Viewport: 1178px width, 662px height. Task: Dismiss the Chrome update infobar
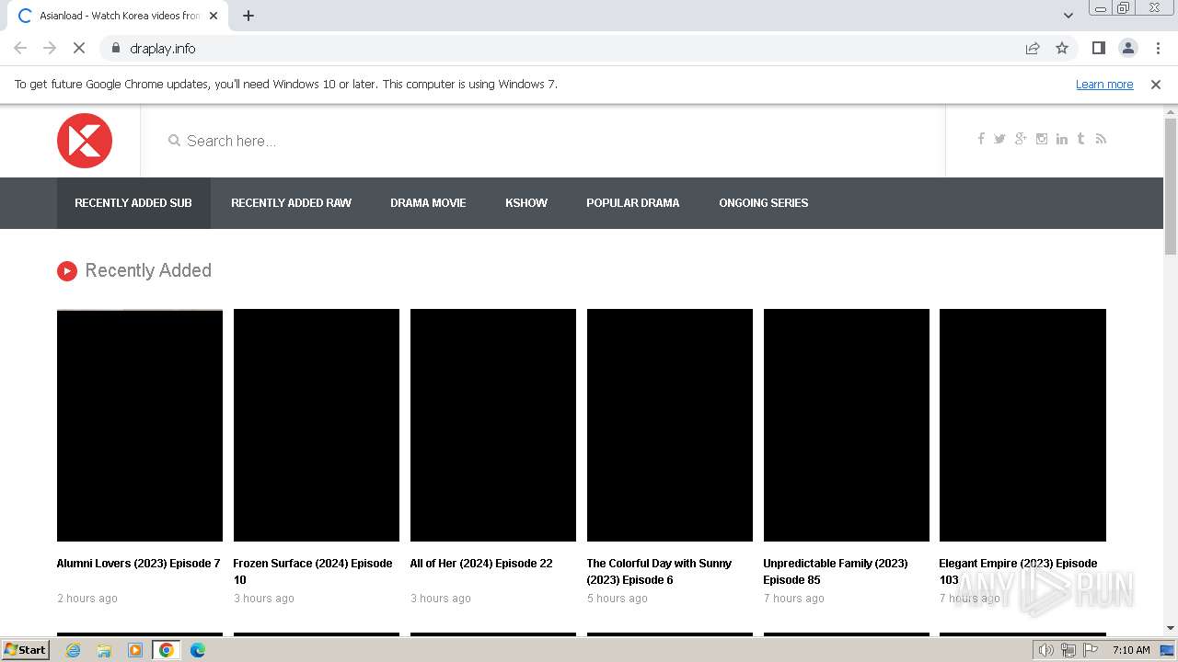coord(1156,85)
